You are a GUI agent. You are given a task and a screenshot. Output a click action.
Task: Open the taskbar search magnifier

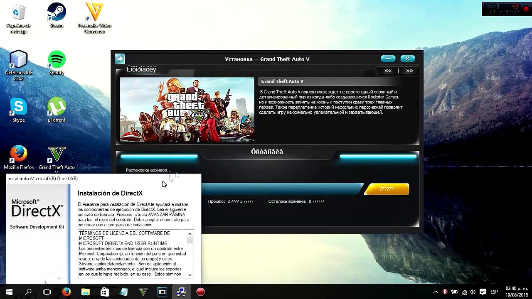(28, 292)
